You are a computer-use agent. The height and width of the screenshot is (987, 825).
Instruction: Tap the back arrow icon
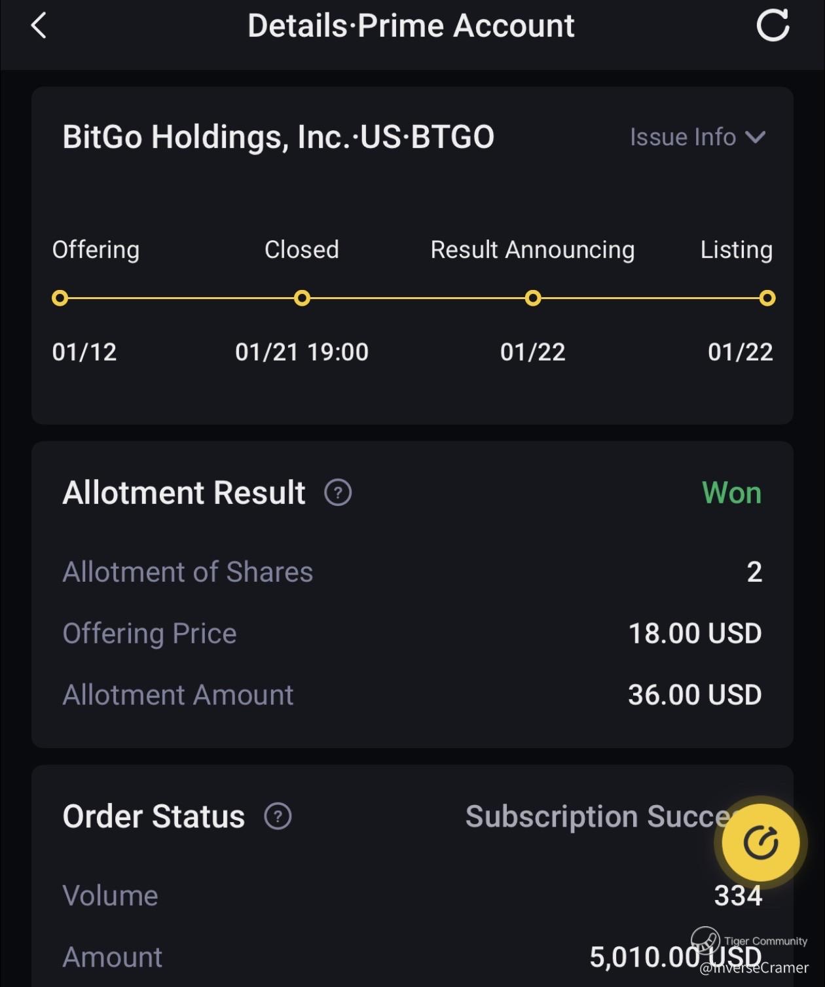click(x=39, y=26)
